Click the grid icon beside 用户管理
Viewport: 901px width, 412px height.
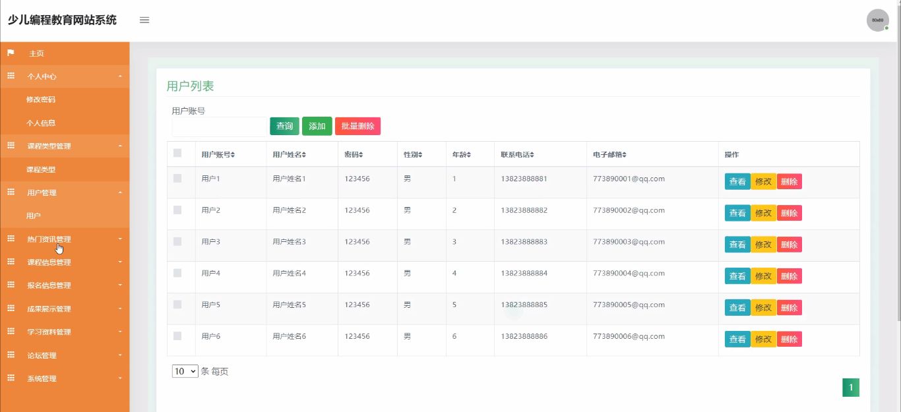[11, 192]
